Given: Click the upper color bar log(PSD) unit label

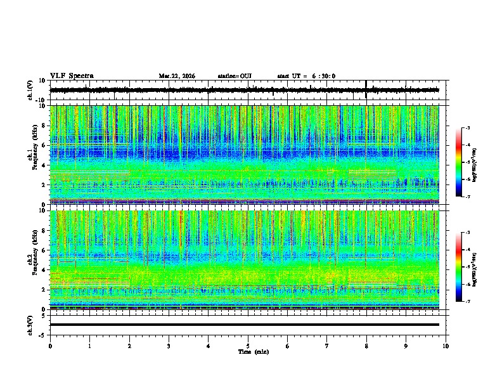Looking at the screenshot, I should click(475, 165).
